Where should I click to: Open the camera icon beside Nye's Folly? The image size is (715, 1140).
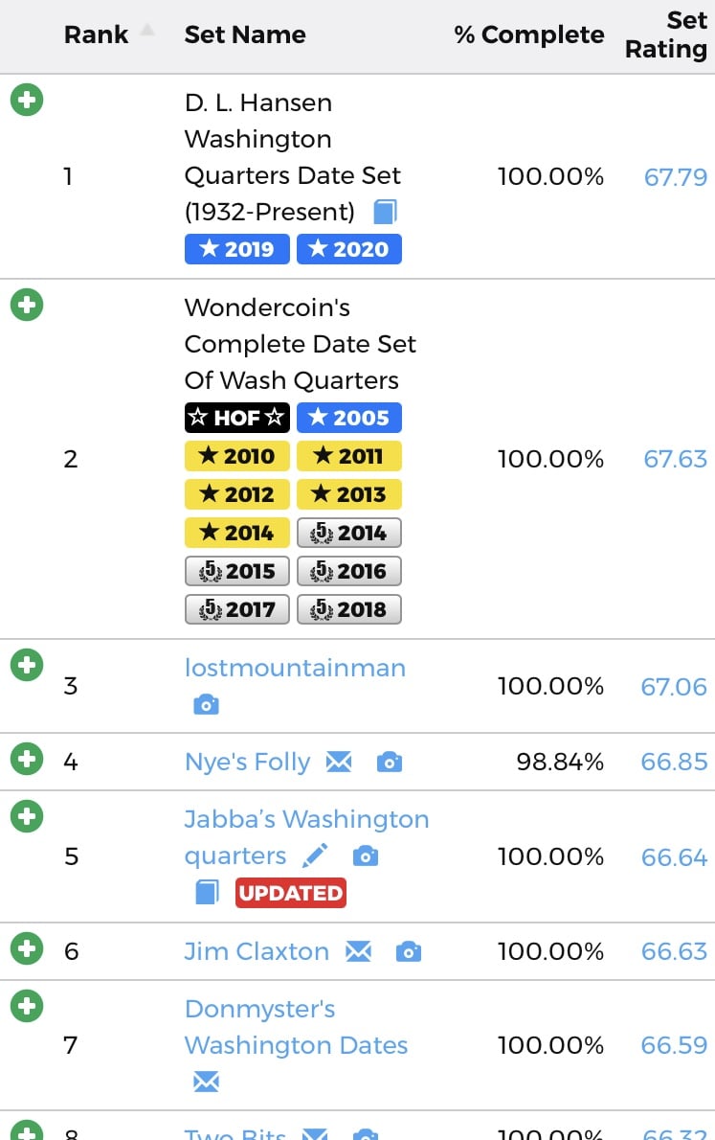[389, 762]
